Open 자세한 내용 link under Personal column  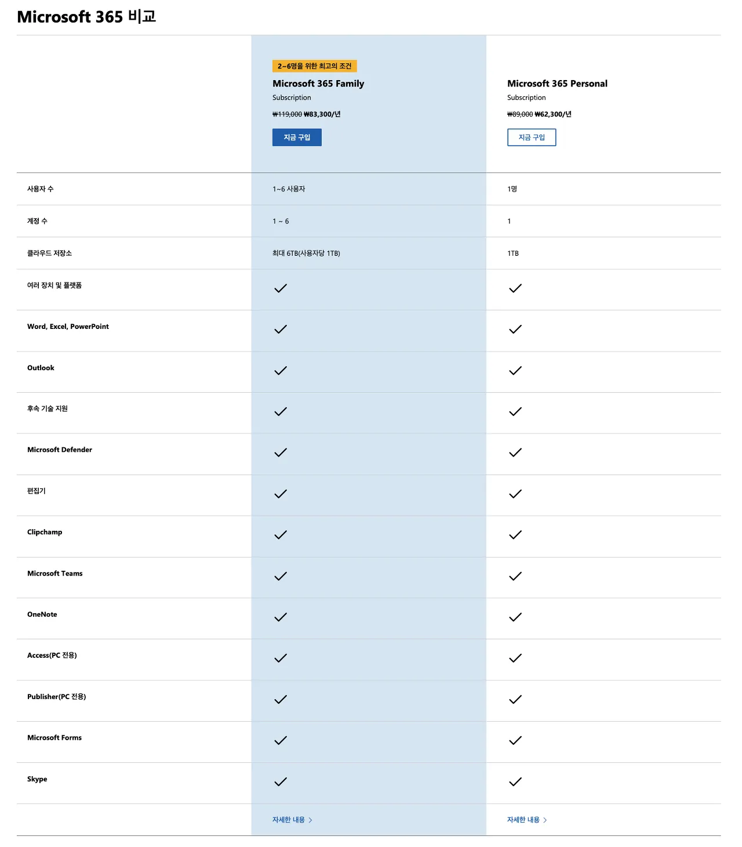tap(527, 820)
